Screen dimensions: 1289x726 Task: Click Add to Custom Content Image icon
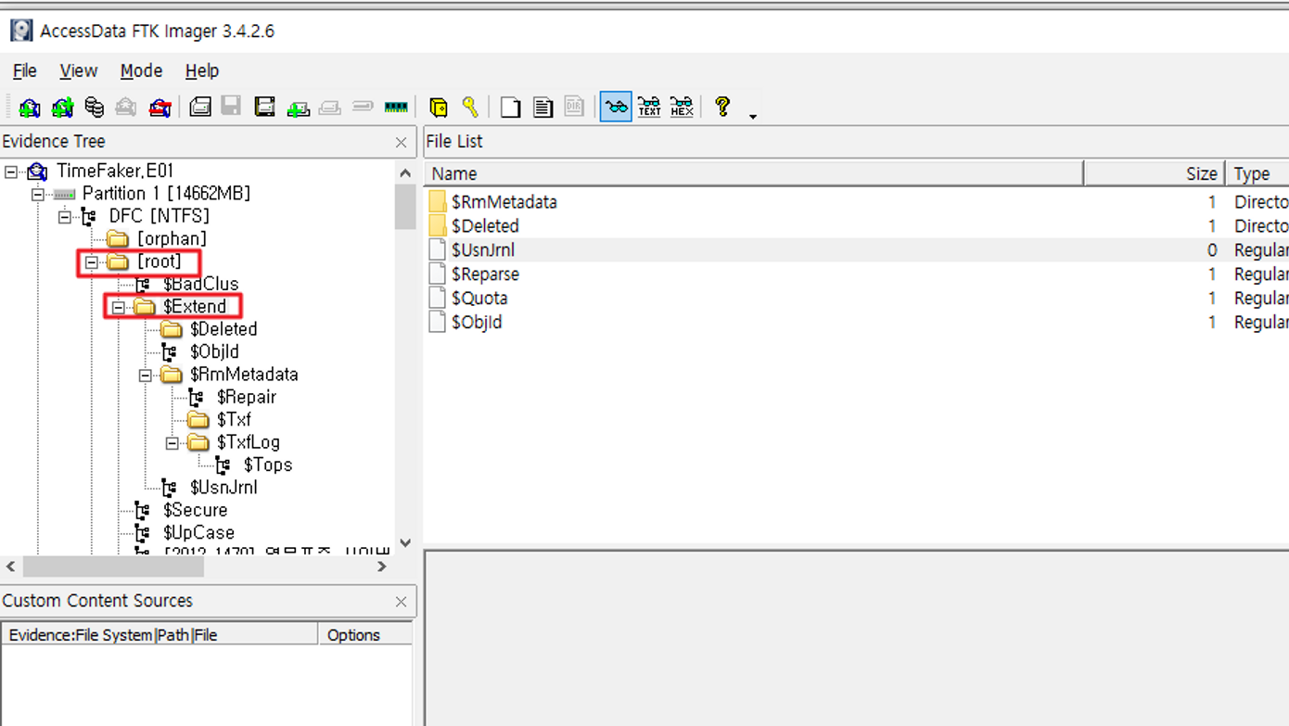pos(298,108)
